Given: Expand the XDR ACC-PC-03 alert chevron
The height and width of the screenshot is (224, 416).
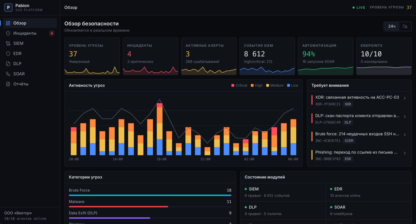Looking at the screenshot, I should (x=405, y=98).
